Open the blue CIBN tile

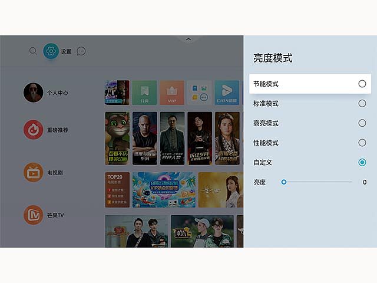227,93
